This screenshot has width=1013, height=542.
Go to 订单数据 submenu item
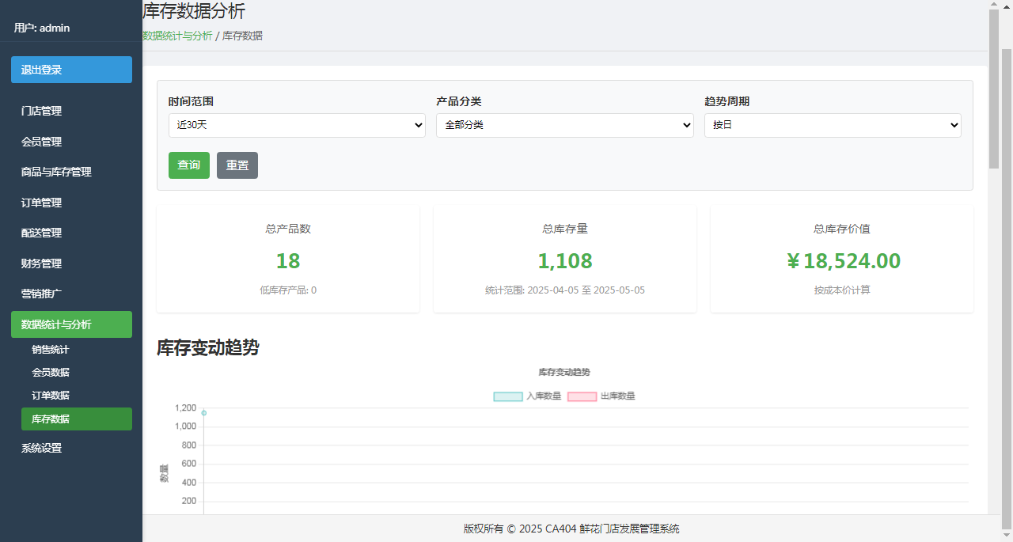click(77, 396)
